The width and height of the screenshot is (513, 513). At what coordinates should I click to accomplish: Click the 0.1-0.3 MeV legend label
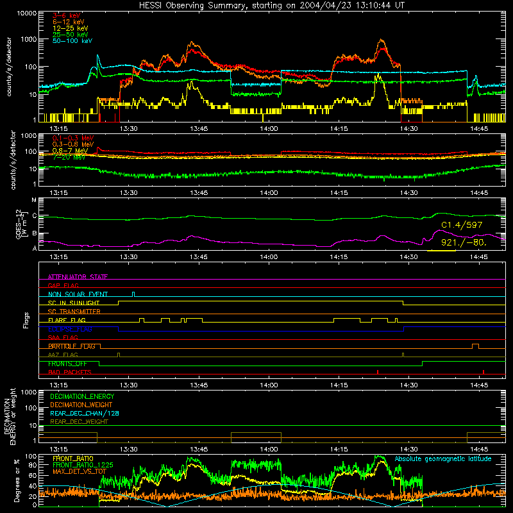73,138
